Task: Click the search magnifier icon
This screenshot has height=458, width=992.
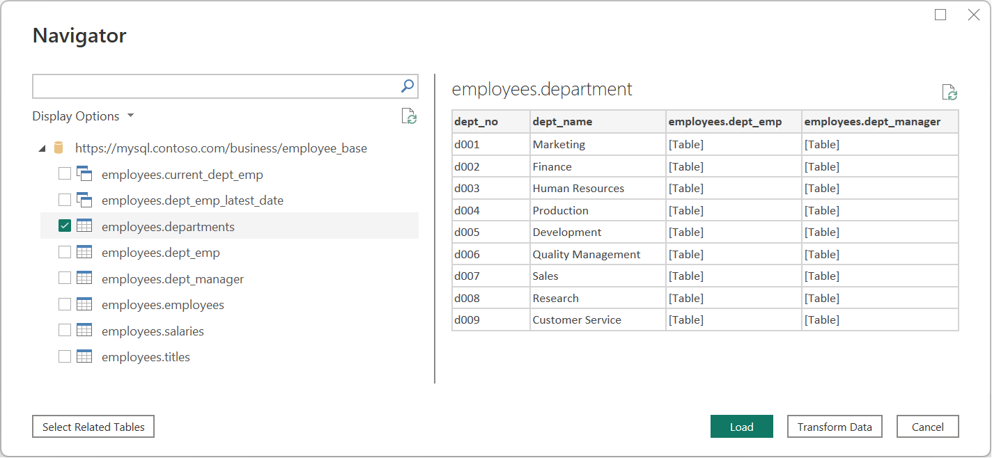Action: [x=408, y=86]
